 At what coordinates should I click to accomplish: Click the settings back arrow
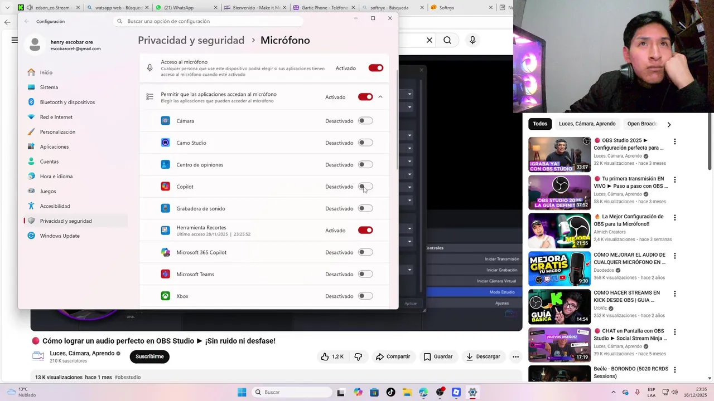coord(26,21)
